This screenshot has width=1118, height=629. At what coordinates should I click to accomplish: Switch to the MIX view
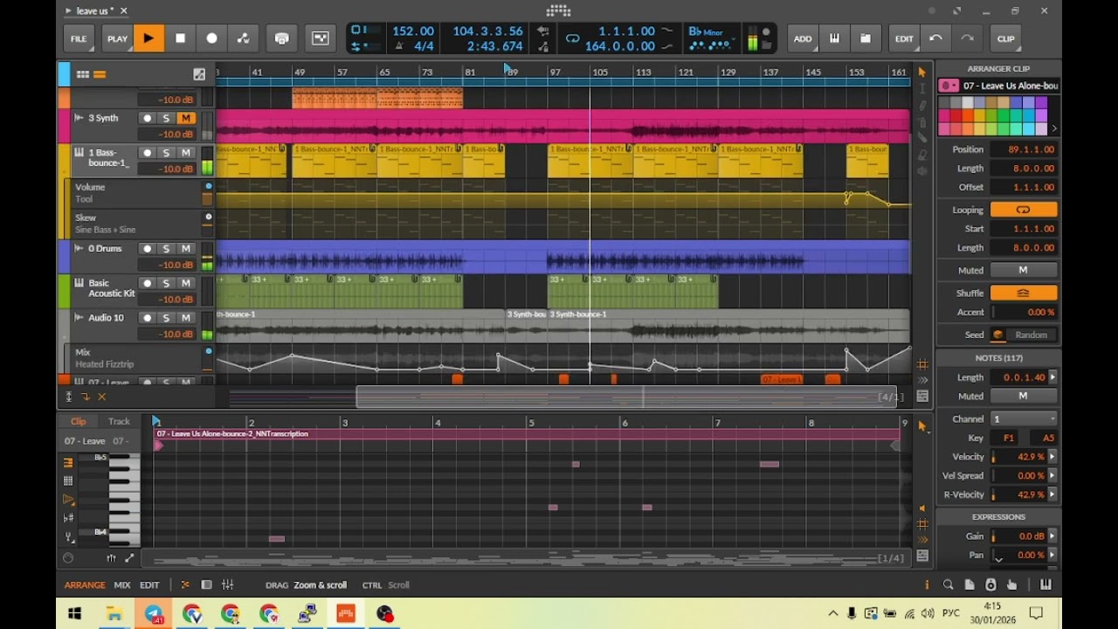[122, 584]
